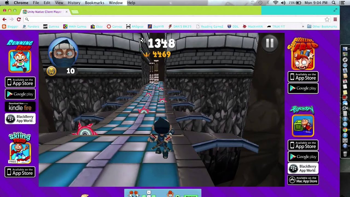This screenshot has width=350, height=197.
Task: Open the File menu
Action: (36, 3)
